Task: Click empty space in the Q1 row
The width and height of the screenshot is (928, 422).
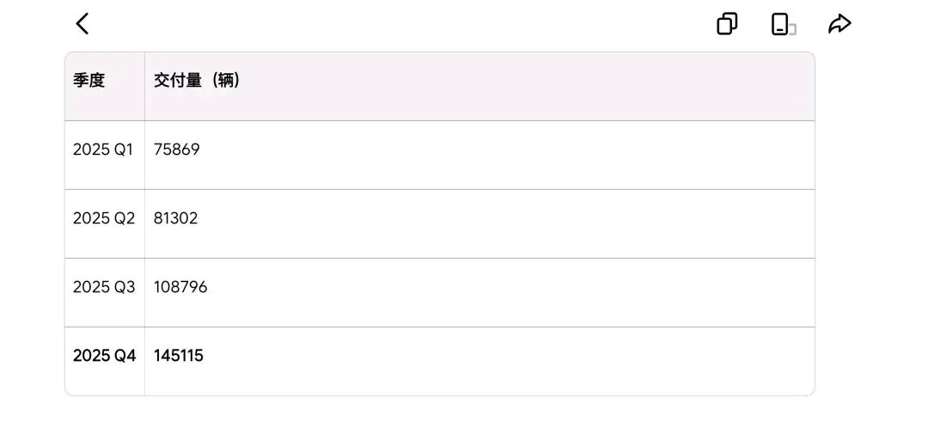Action: pos(503,155)
